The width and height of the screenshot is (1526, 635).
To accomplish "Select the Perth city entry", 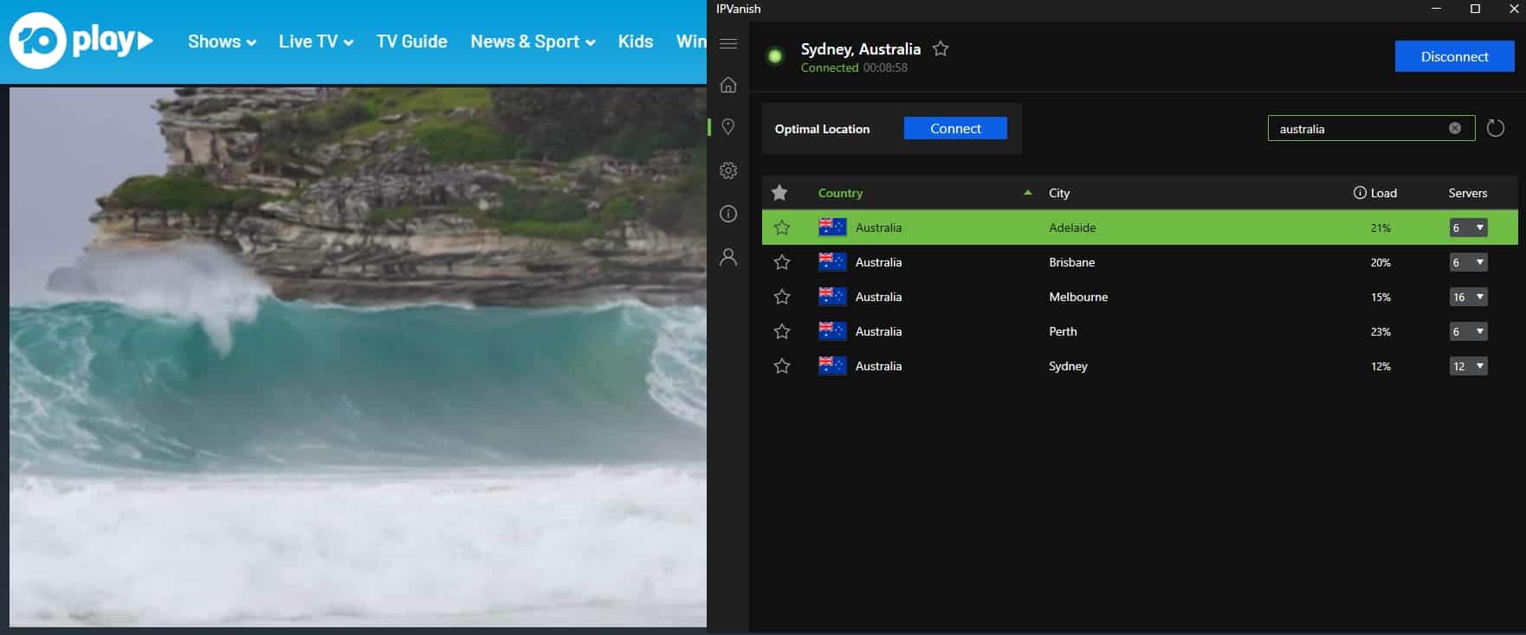I will point(1063,331).
